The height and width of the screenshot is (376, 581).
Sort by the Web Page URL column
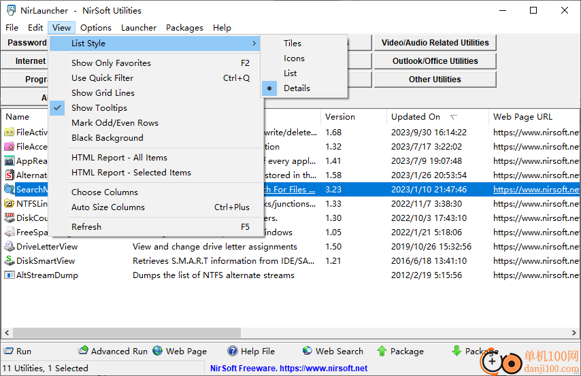coord(534,117)
